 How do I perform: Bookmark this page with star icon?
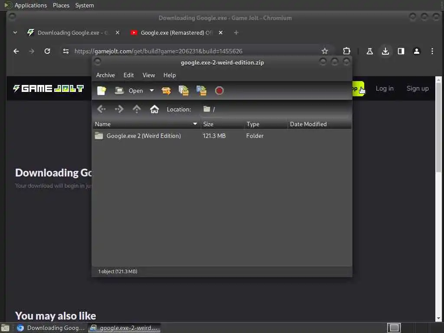point(324,51)
